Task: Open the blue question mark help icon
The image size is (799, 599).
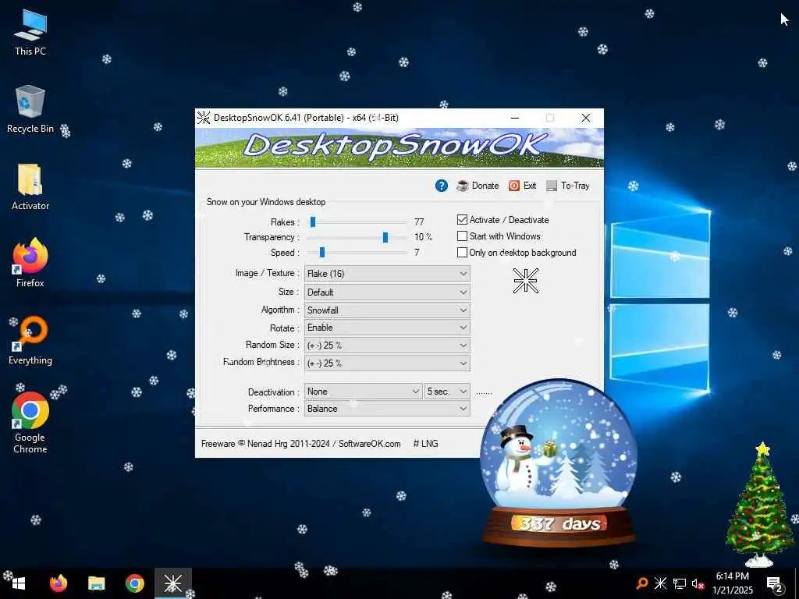Action: pos(442,186)
